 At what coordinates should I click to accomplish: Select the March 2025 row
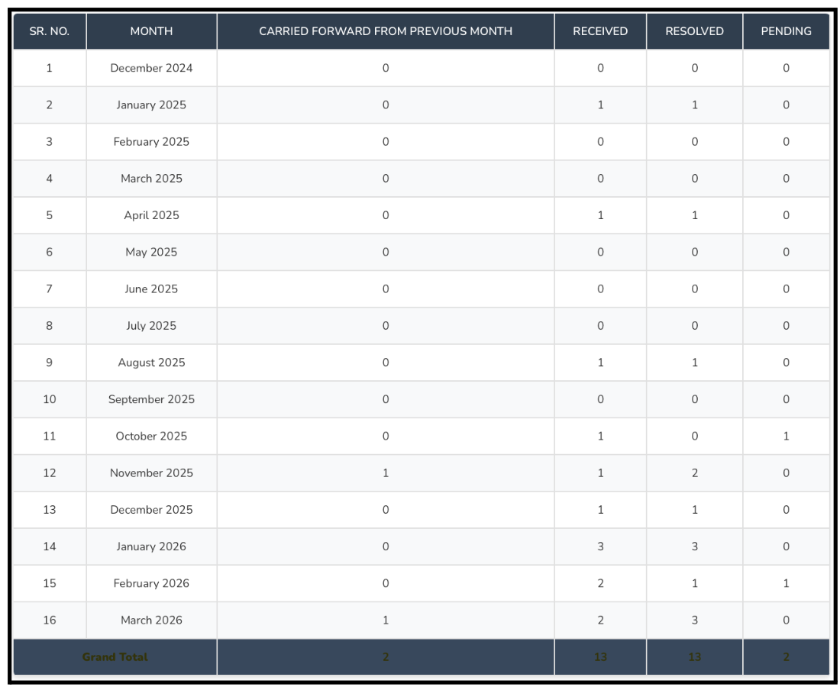point(150,179)
